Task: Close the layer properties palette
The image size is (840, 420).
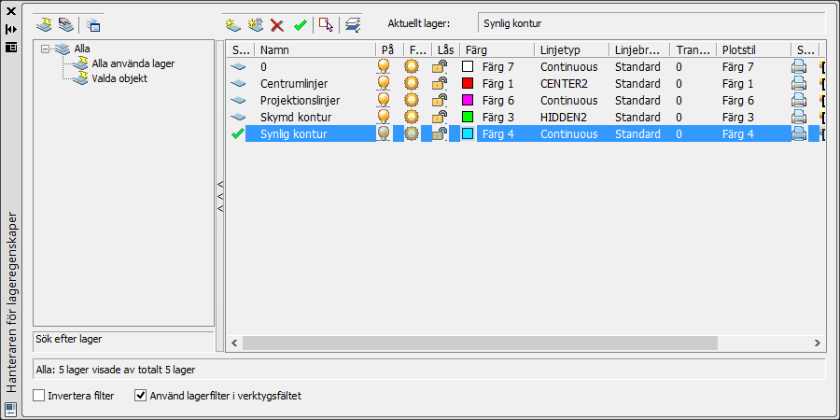Action: (x=10, y=11)
